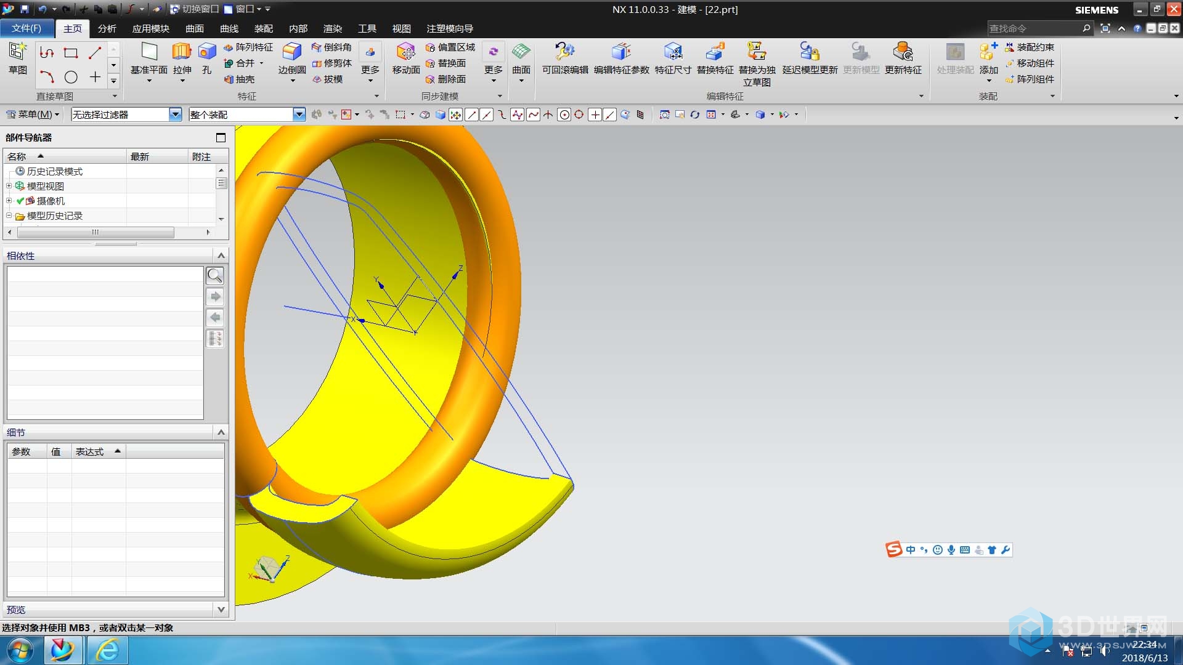Viewport: 1183px width, 665px height.
Task: Collapse the 细节 section
Action: point(221,432)
